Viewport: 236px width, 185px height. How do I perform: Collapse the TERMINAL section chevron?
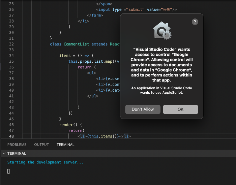[x=4, y=153]
